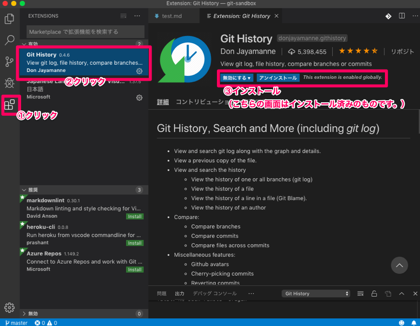Click donjayamanne.githistory identifier badge
Viewport: 420px width, 326px height.
coord(312,38)
